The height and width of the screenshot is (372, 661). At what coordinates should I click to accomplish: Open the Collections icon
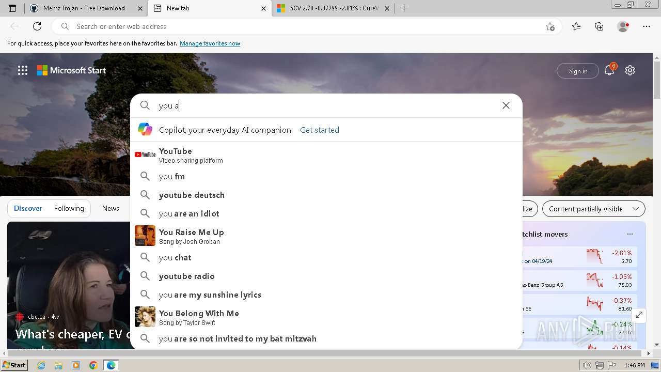click(x=599, y=26)
